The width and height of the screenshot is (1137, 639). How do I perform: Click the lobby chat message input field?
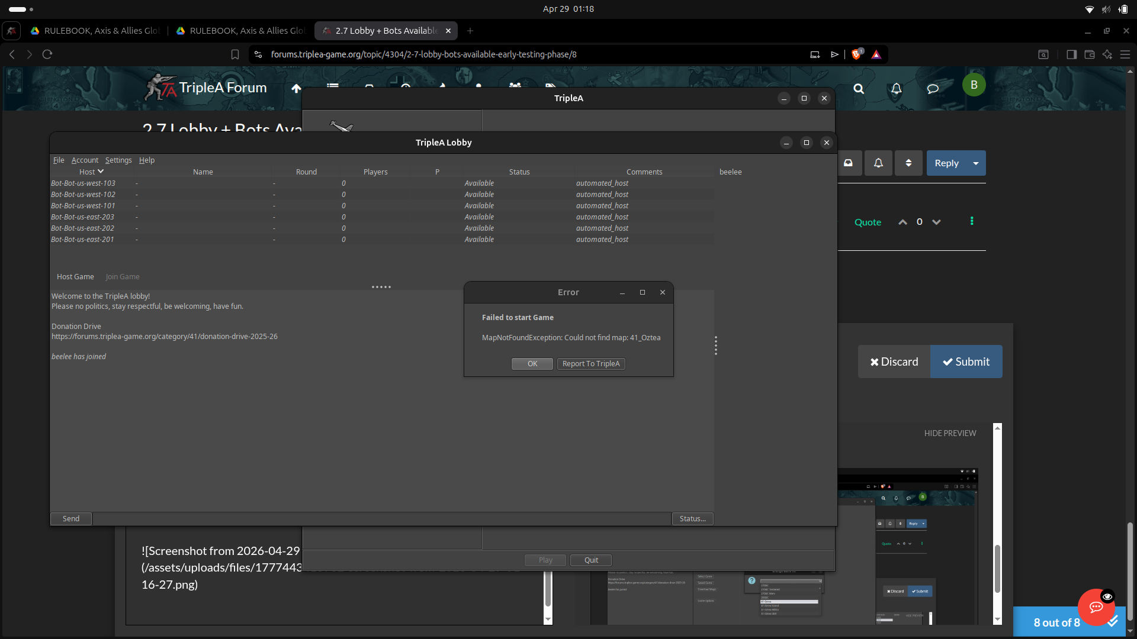pyautogui.click(x=381, y=519)
